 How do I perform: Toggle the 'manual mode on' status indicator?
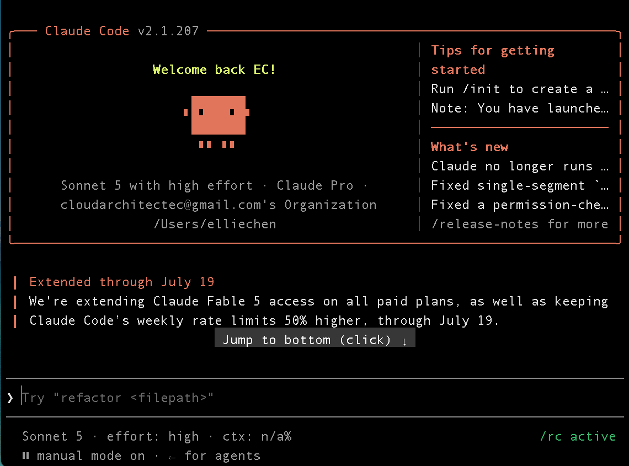click(90, 456)
